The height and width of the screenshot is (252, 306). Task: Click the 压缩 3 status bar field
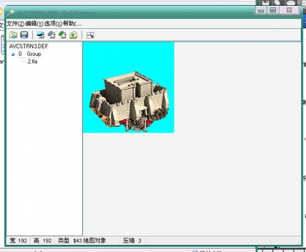coord(132,240)
